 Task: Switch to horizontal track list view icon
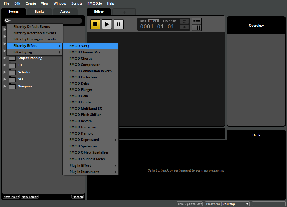196,21
